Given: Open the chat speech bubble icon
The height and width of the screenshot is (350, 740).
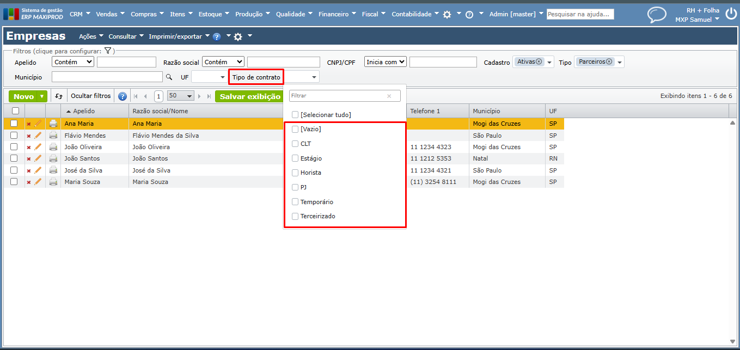Looking at the screenshot, I should [657, 15].
